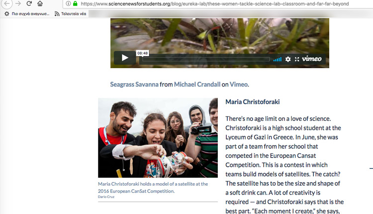
Task: Click the browser forward arrow button
Action: 18,3
